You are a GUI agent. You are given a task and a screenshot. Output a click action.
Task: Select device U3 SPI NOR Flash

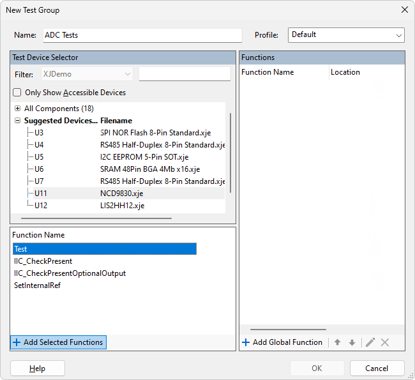point(40,133)
